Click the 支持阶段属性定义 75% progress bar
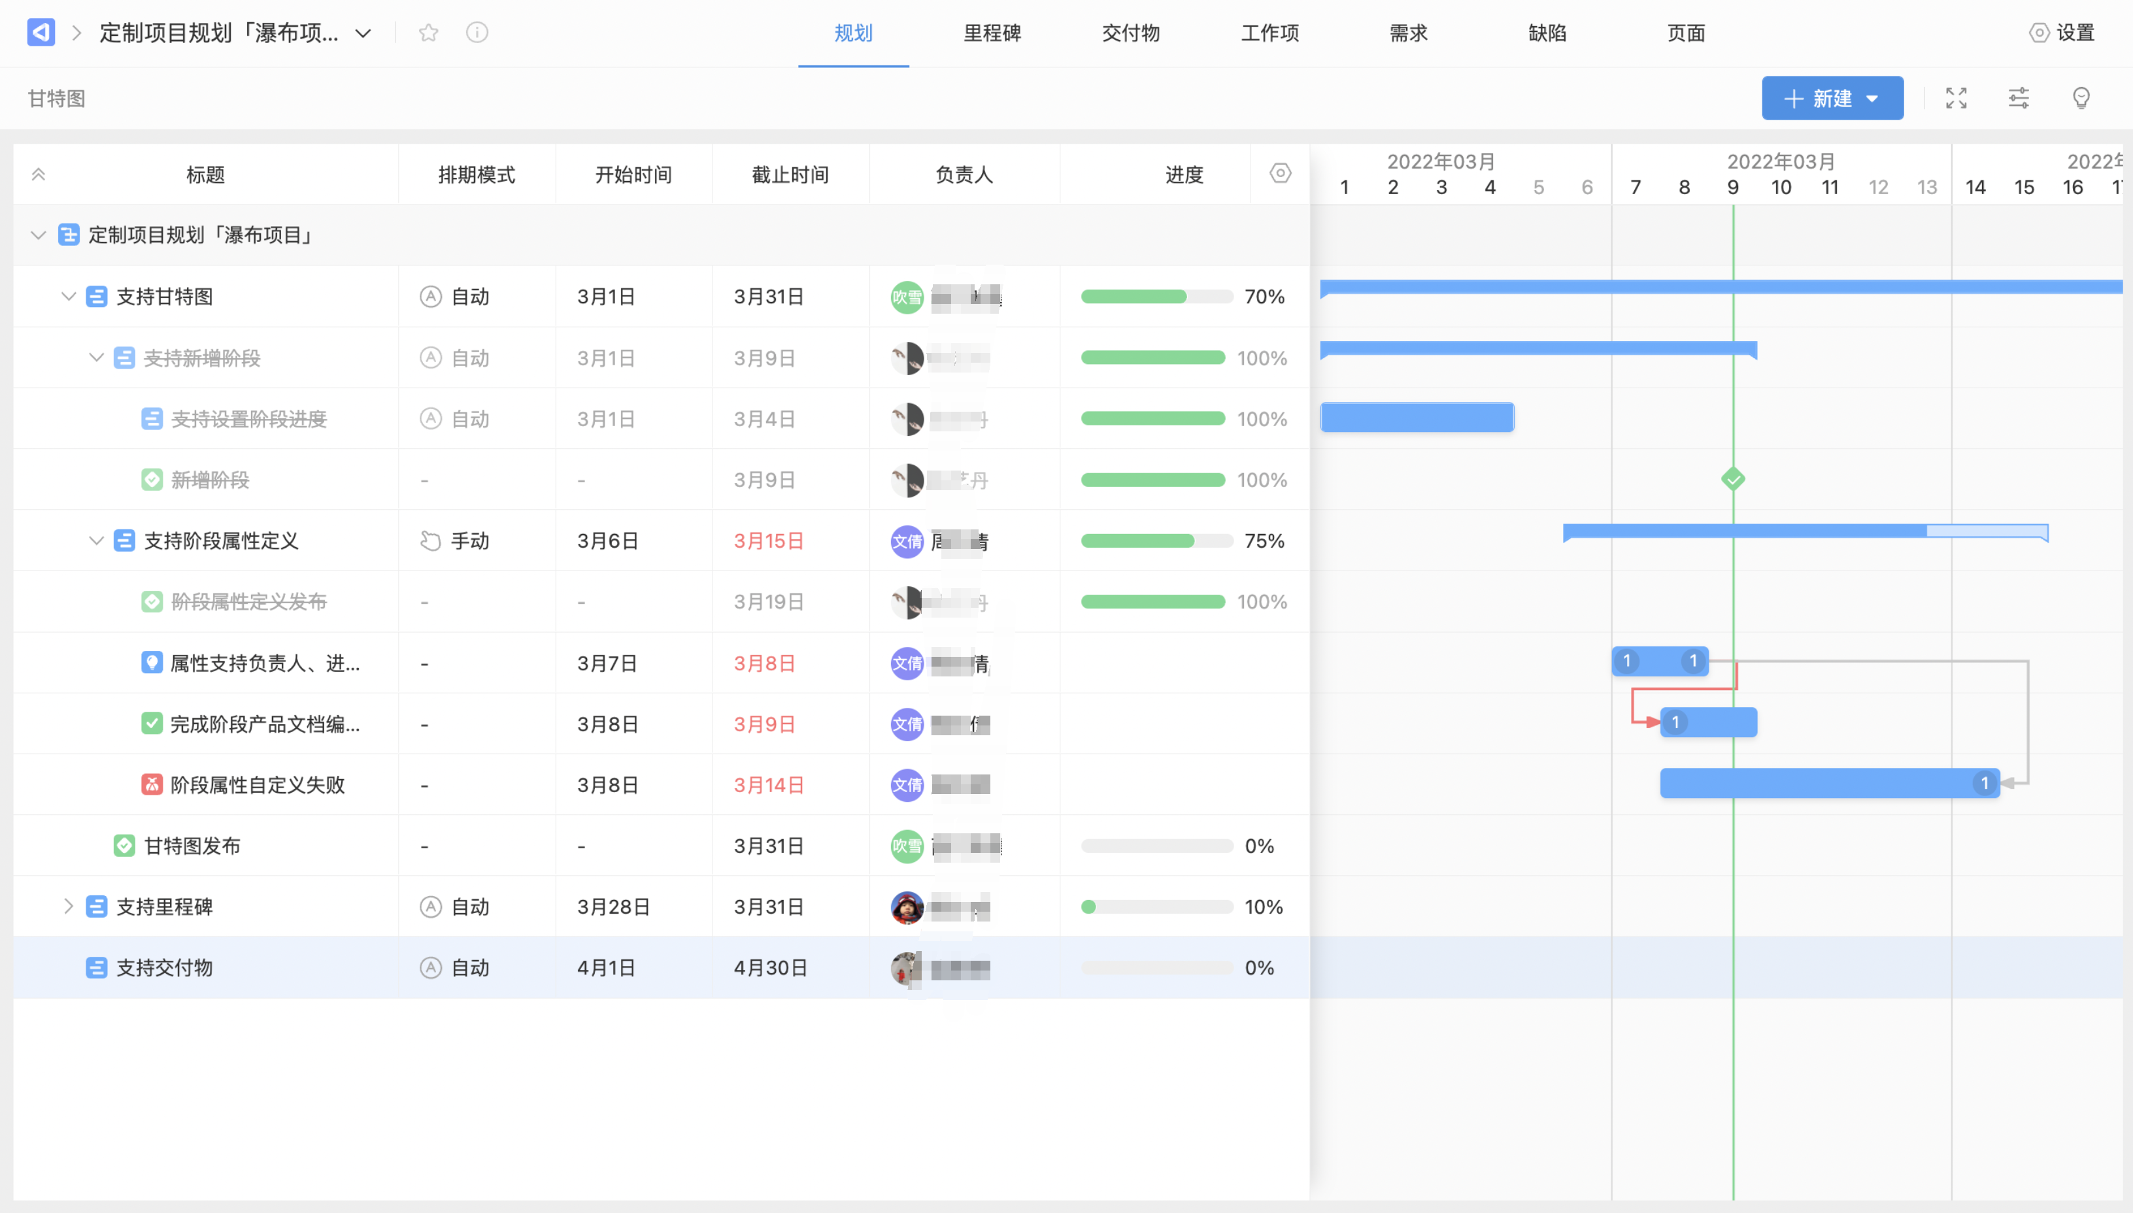Image resolution: width=2133 pixels, height=1213 pixels. (x=1156, y=540)
